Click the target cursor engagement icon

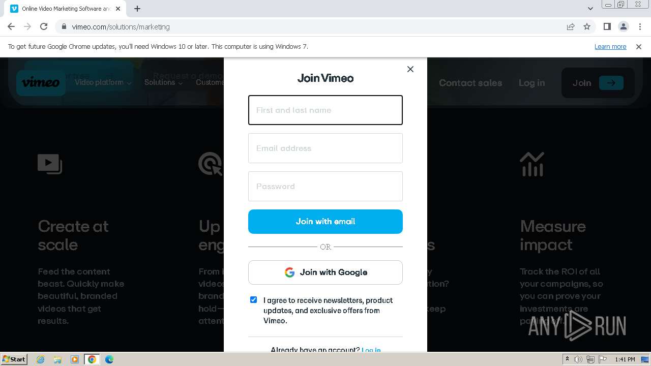[x=211, y=164]
